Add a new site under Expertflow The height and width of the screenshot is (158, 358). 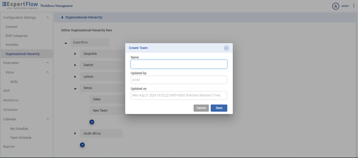pos(82,145)
